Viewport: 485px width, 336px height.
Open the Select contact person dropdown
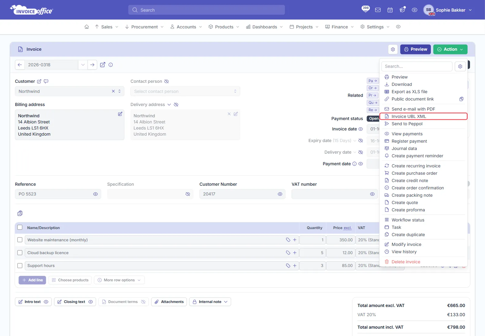tap(185, 91)
